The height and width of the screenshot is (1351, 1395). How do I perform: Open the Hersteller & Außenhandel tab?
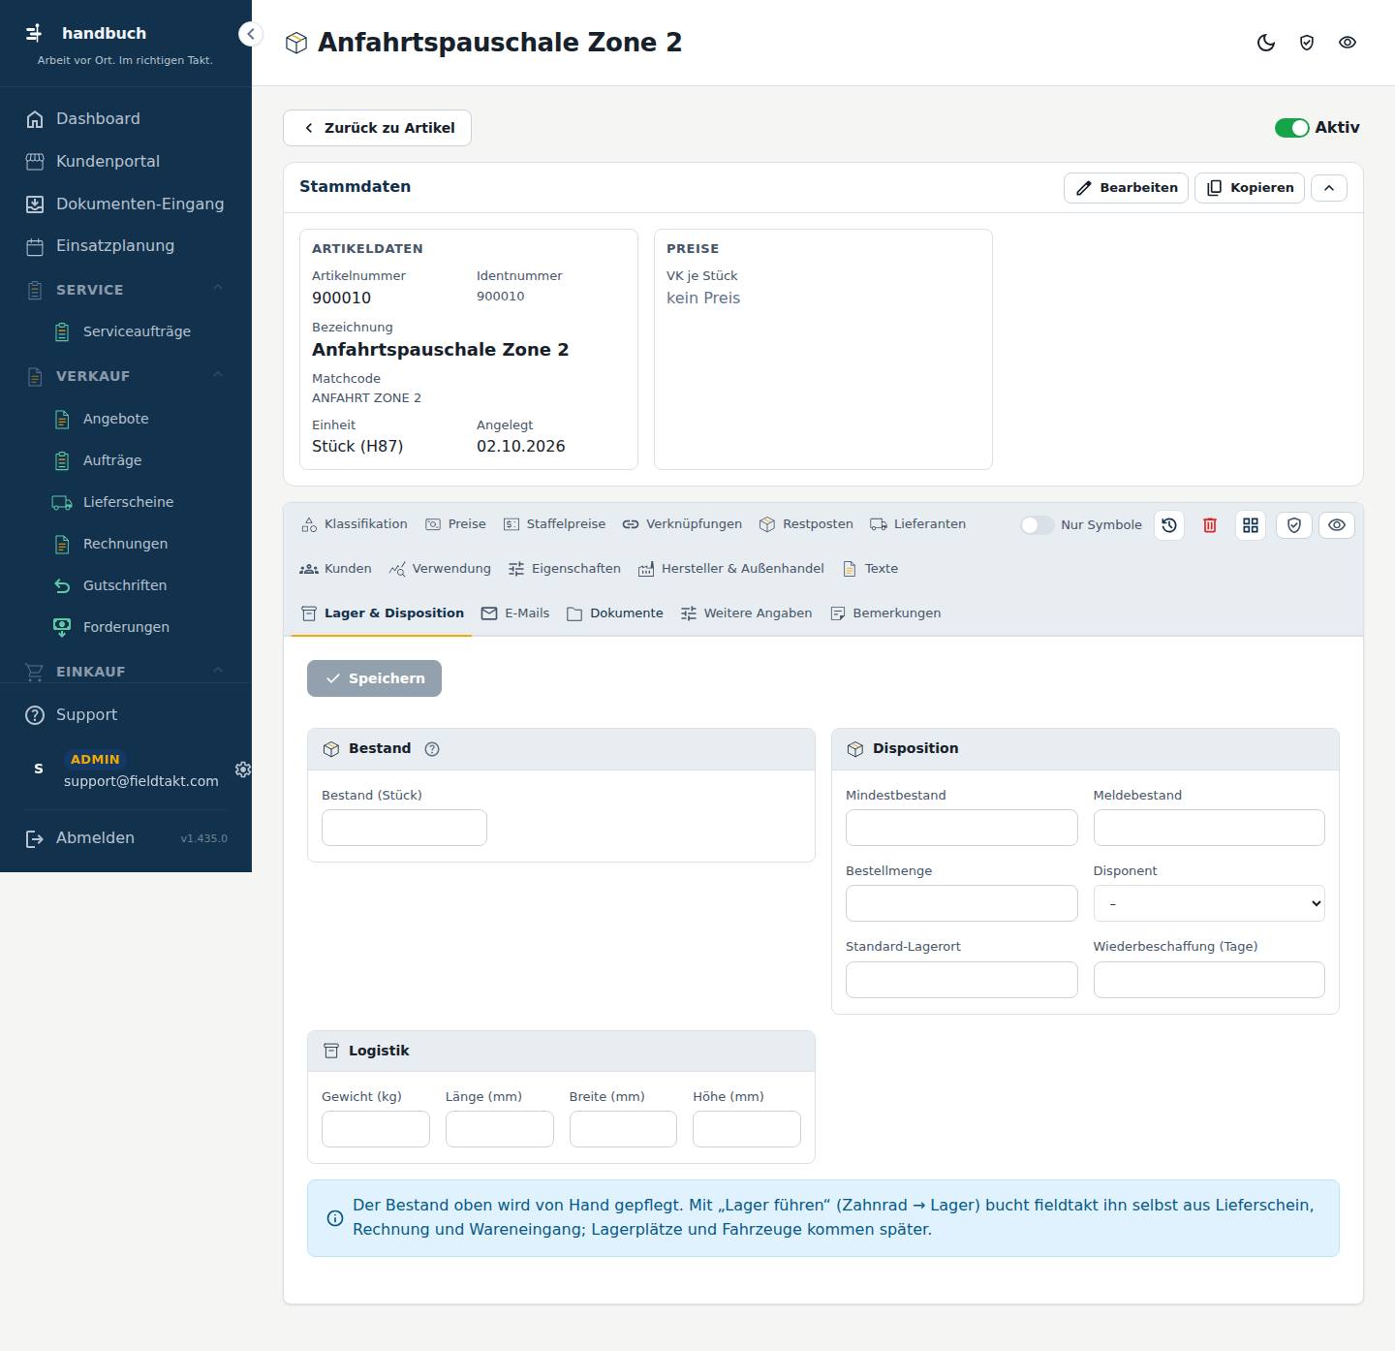tap(731, 569)
